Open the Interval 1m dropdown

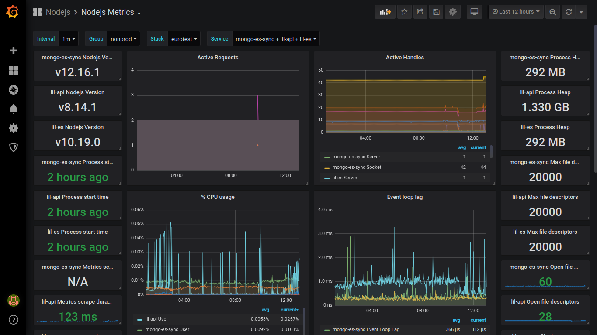coord(69,39)
